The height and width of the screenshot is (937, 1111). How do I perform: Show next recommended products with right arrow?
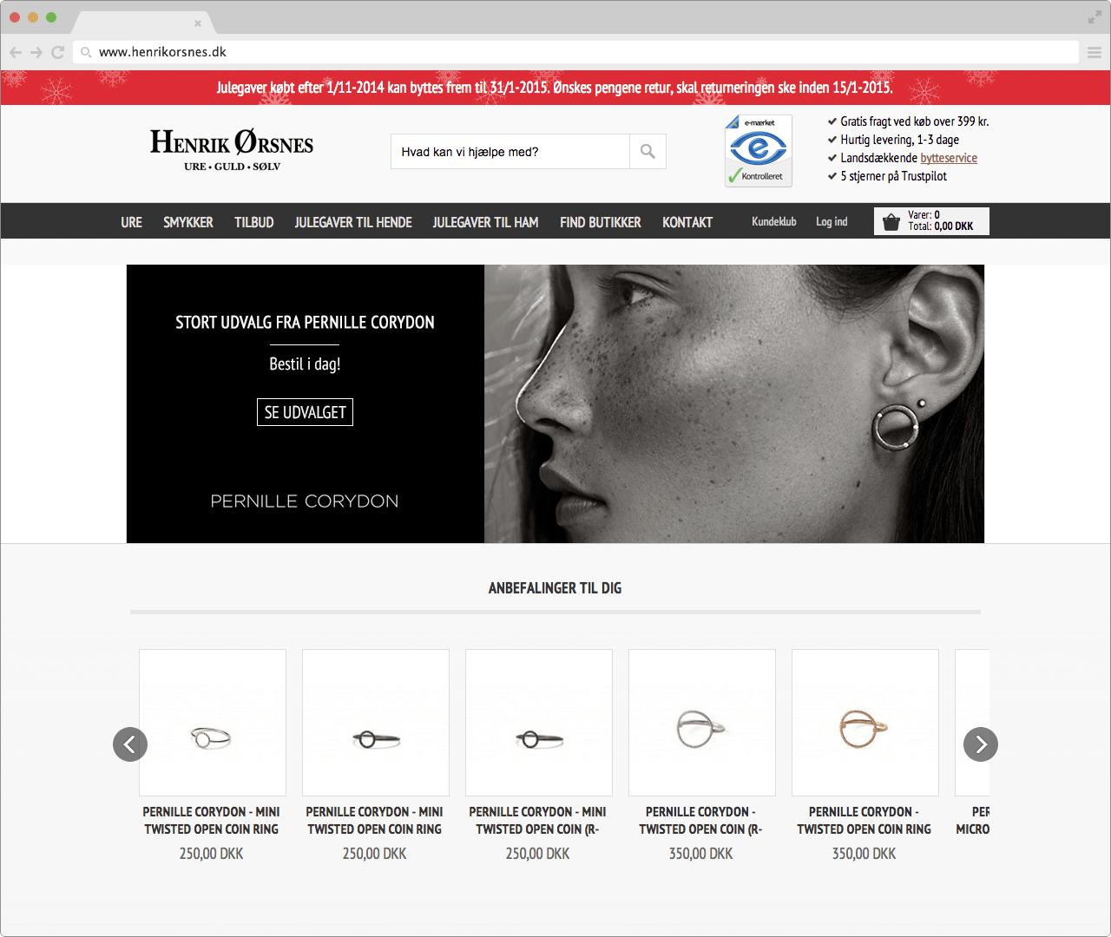pyautogui.click(x=980, y=744)
